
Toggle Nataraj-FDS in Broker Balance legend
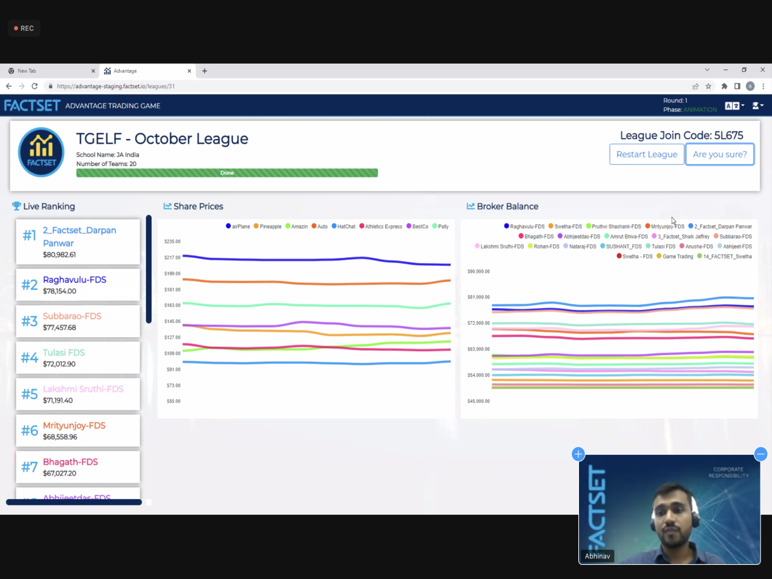(x=579, y=246)
